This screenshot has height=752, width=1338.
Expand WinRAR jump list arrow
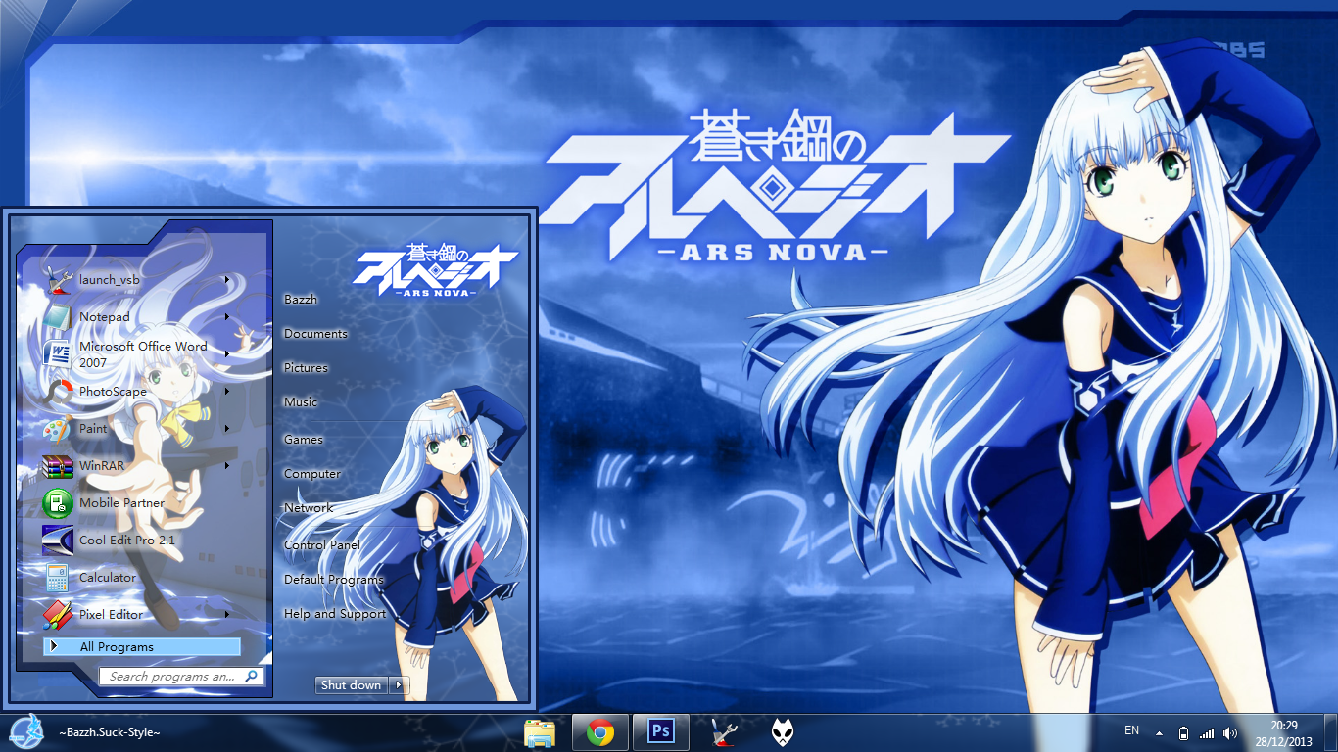coord(227,466)
